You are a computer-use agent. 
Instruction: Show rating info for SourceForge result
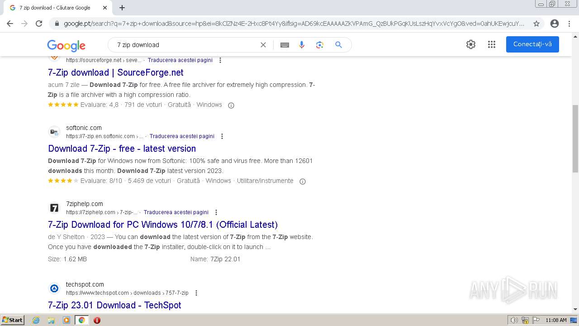[231, 105]
